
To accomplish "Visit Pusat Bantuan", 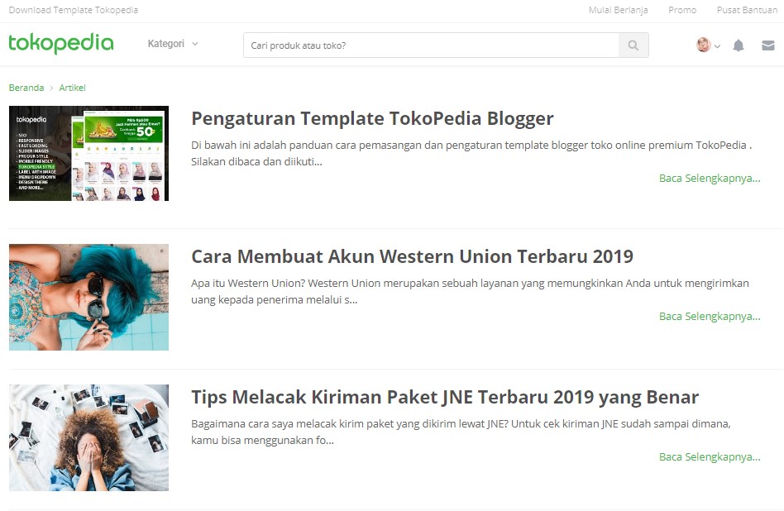I will click(747, 11).
